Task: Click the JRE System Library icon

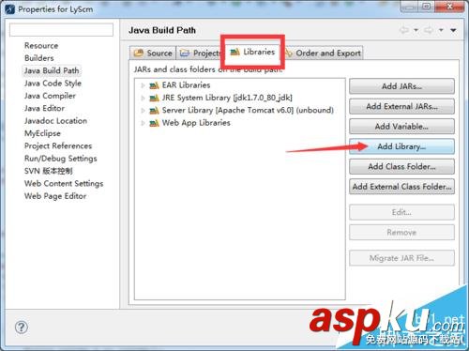Action: (154, 98)
